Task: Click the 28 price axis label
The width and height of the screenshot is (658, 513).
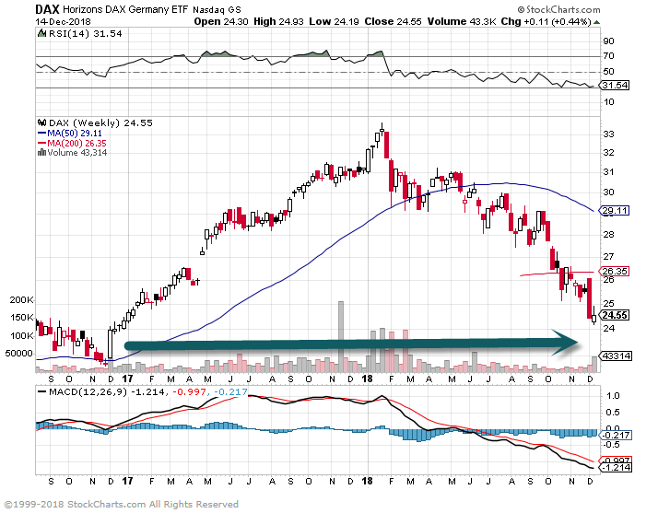Action: (x=608, y=235)
